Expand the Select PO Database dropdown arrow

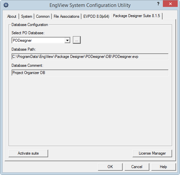click(67, 40)
